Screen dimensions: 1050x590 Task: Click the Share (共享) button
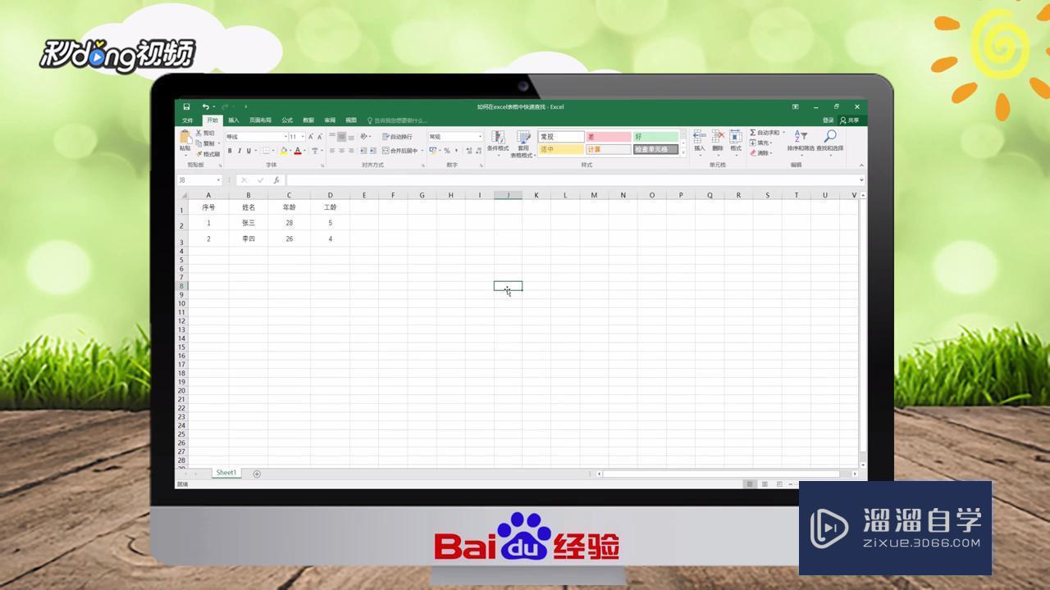(x=850, y=120)
